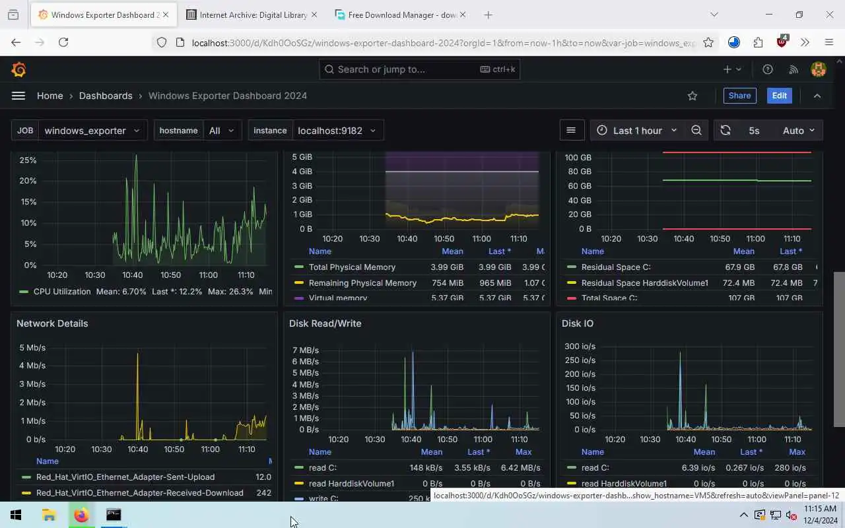Click the Share button
The image size is (845, 528).
(x=739, y=96)
